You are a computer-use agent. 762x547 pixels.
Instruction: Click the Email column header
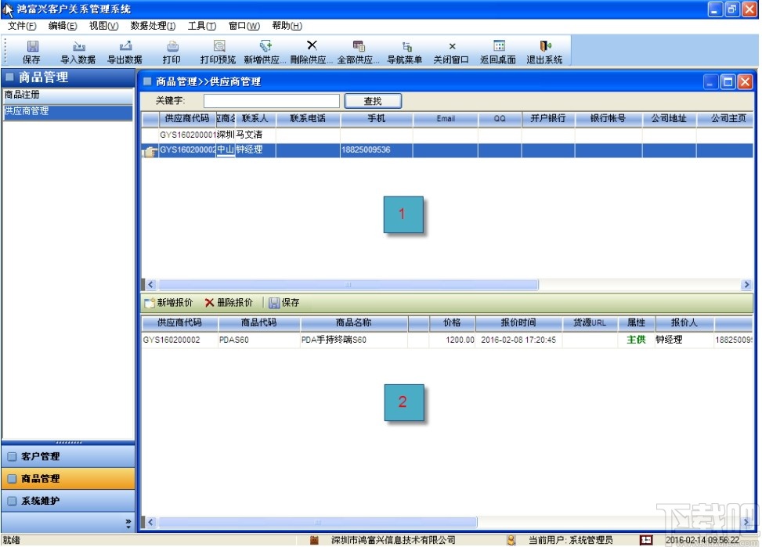446,118
